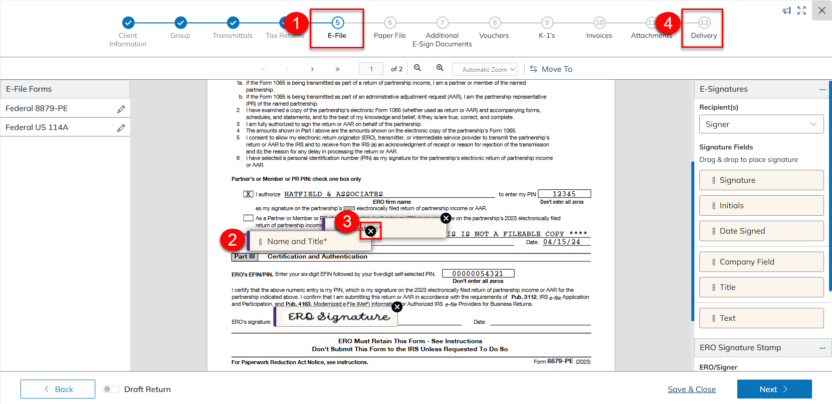Screen dimensions: 832x404
Task: Toggle the Draft Return switch
Action: pos(111,389)
